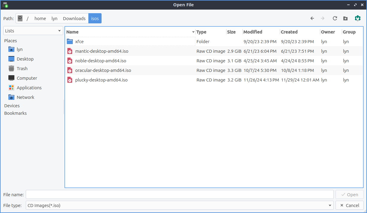Click the back navigation arrow icon
The width and height of the screenshot is (367, 213).
tap(312, 18)
